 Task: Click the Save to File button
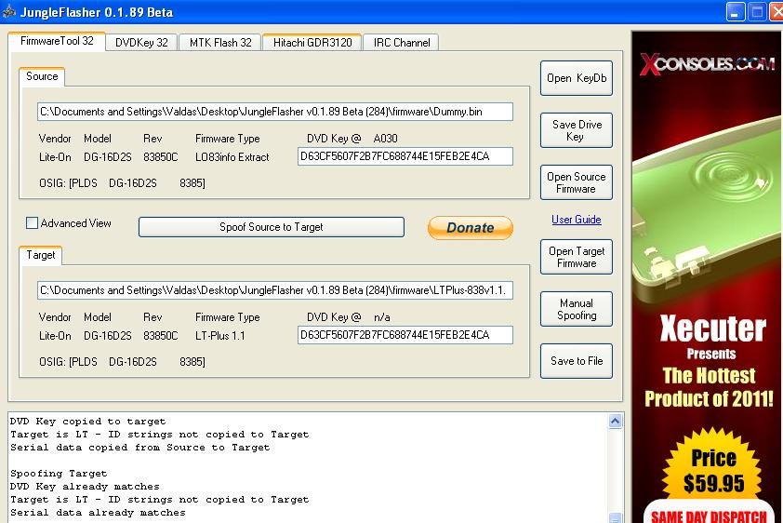click(577, 361)
